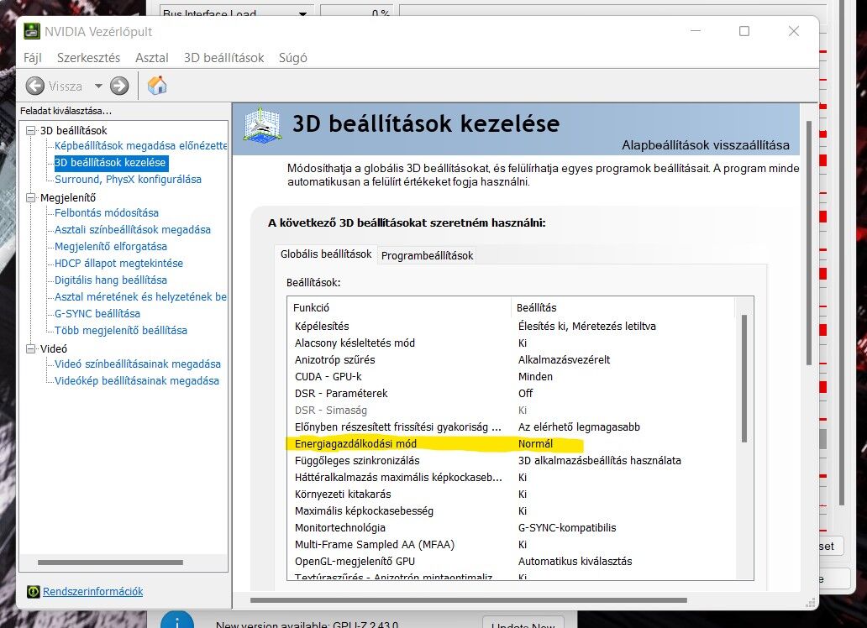This screenshot has height=628, width=867.
Task: Open Asztal méretének és helyzetének beállítása
Action: [140, 297]
